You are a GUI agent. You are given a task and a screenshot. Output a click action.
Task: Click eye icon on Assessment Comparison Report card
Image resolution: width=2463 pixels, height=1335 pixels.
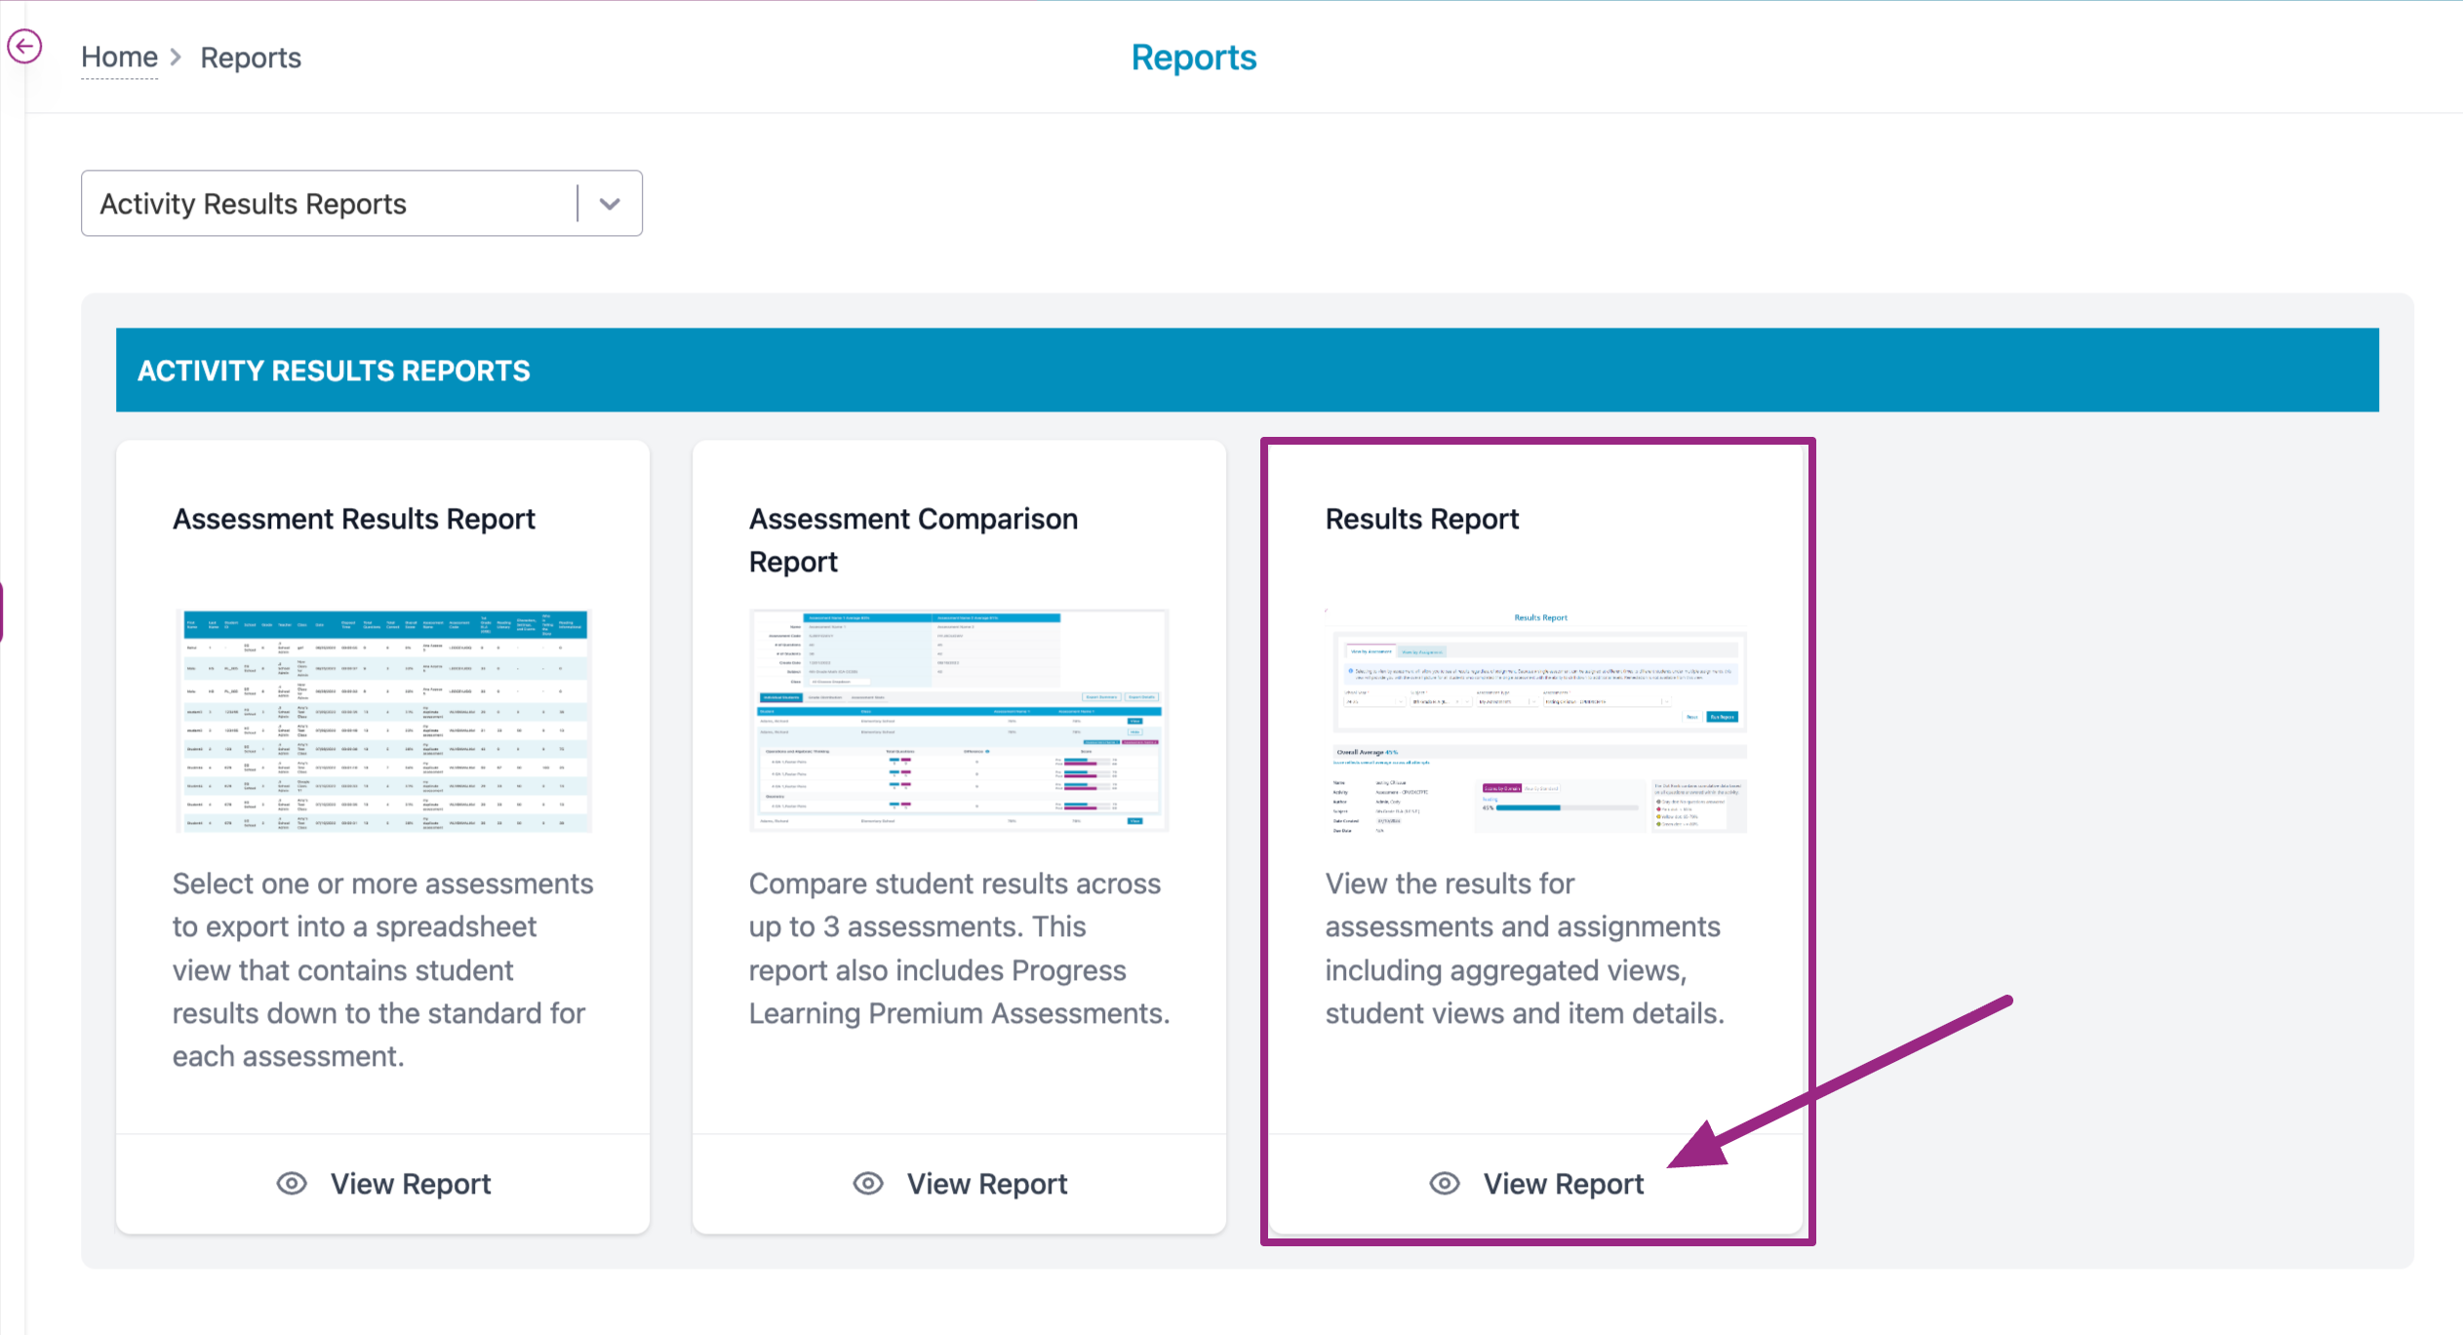pos(868,1183)
